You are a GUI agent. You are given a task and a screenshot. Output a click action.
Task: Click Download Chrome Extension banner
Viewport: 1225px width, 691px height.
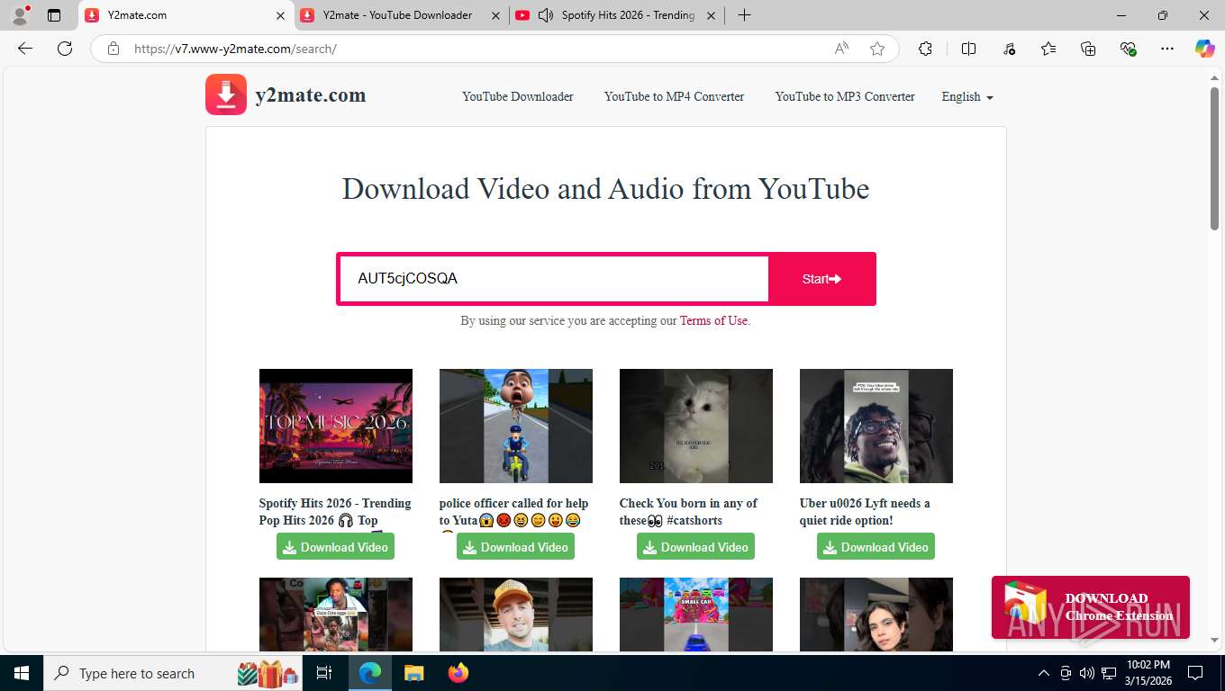[x=1091, y=607]
